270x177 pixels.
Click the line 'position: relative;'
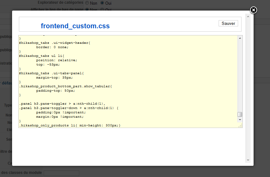tap(56, 60)
